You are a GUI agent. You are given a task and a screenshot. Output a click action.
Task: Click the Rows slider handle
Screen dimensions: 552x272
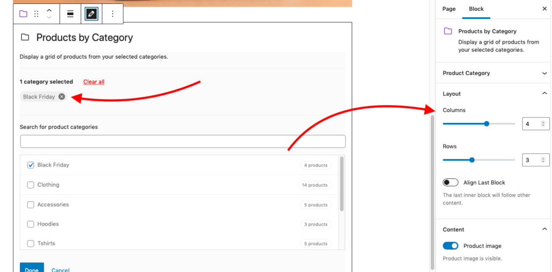click(x=472, y=160)
